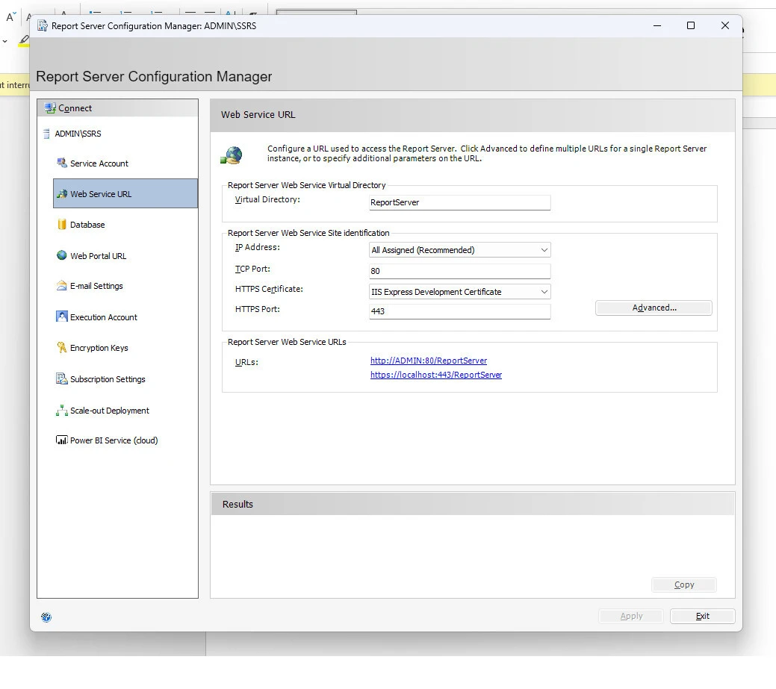Click the Web Portal URL globe icon

click(x=62, y=255)
